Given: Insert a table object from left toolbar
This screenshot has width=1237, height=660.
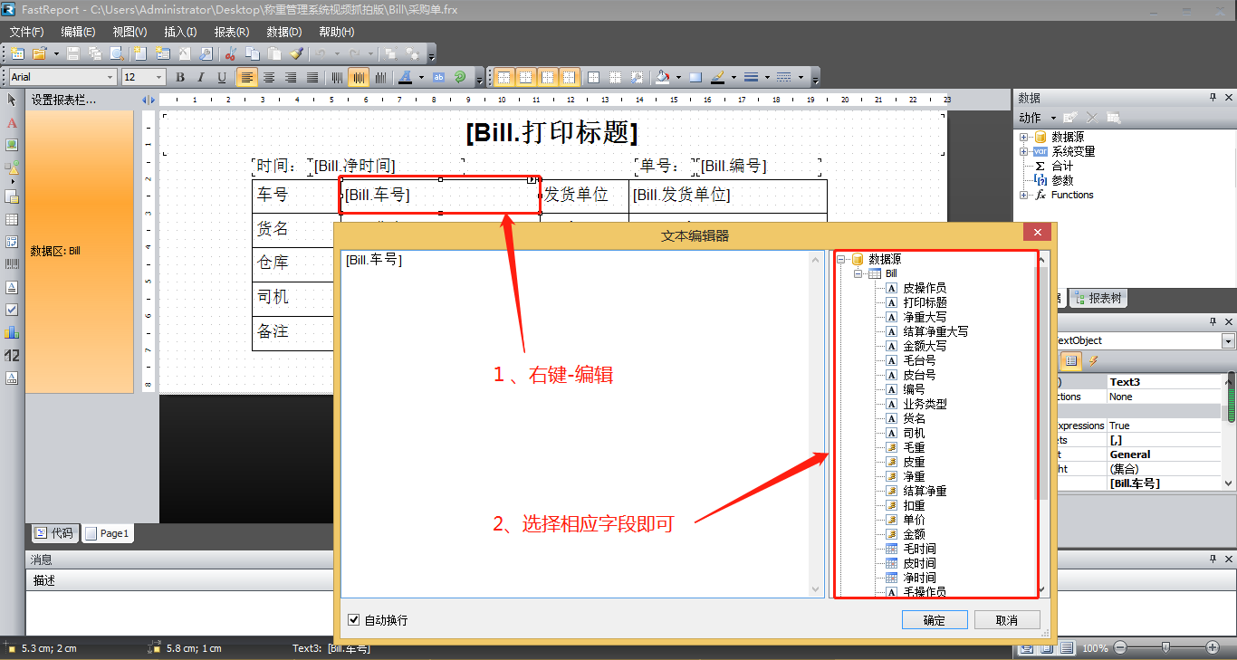Looking at the screenshot, I should (12, 219).
